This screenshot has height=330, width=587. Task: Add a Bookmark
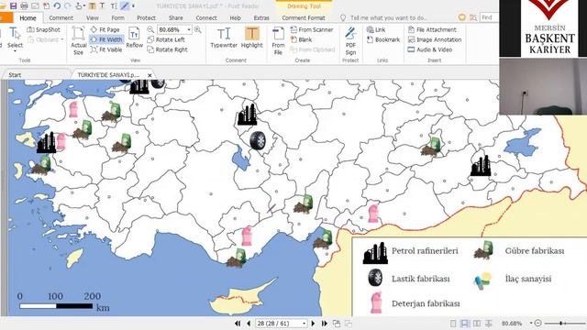[x=383, y=39]
